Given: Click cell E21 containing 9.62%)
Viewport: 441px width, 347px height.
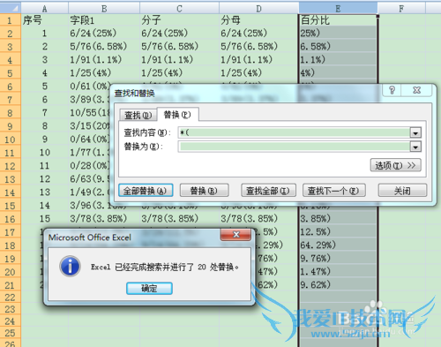Looking at the screenshot, I should pyautogui.click(x=338, y=284).
